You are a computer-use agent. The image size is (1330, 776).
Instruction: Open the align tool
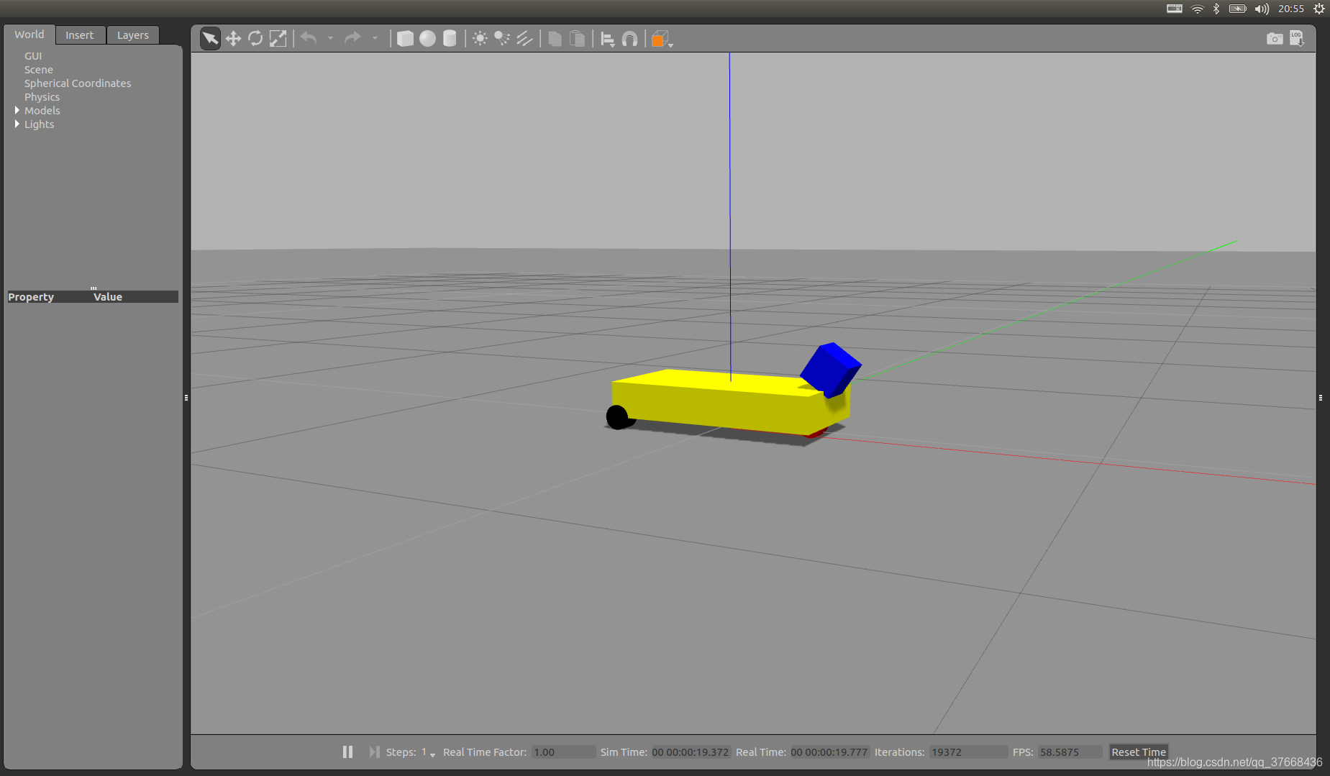607,39
